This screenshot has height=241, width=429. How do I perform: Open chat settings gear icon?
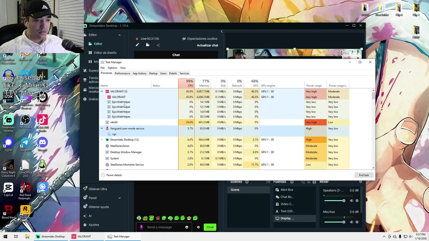(198, 227)
